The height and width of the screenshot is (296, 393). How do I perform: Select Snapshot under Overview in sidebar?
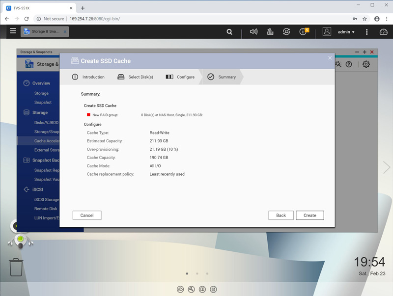click(43, 102)
